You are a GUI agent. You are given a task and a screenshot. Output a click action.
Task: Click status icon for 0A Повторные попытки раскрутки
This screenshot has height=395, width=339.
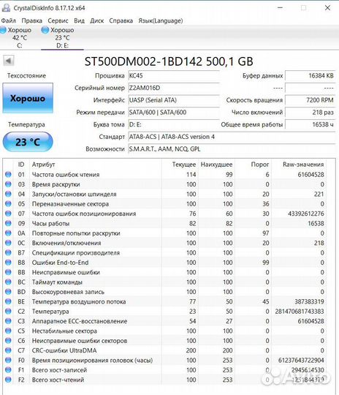[x=8, y=233]
